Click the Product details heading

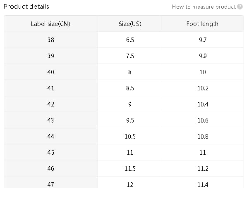pyautogui.click(x=26, y=7)
